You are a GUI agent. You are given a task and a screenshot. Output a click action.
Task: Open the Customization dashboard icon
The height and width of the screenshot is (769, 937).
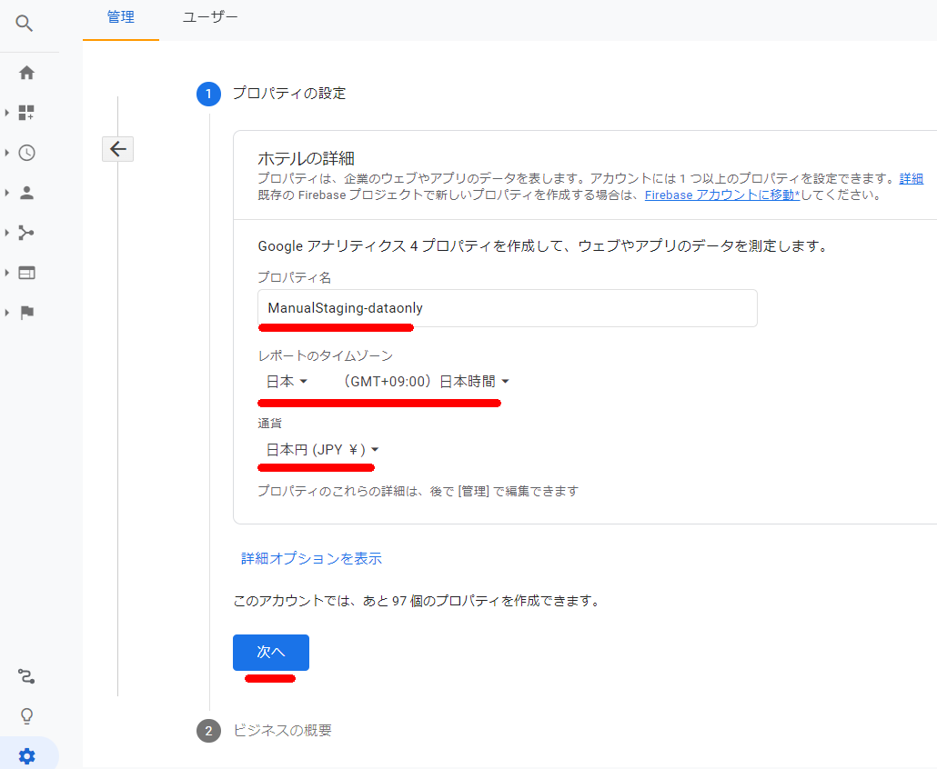point(26,113)
